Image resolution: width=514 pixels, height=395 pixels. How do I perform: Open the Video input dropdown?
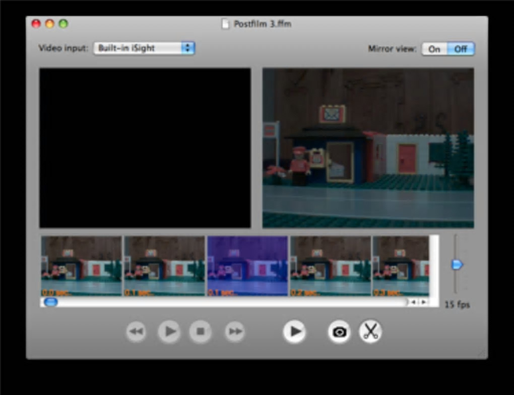point(144,48)
